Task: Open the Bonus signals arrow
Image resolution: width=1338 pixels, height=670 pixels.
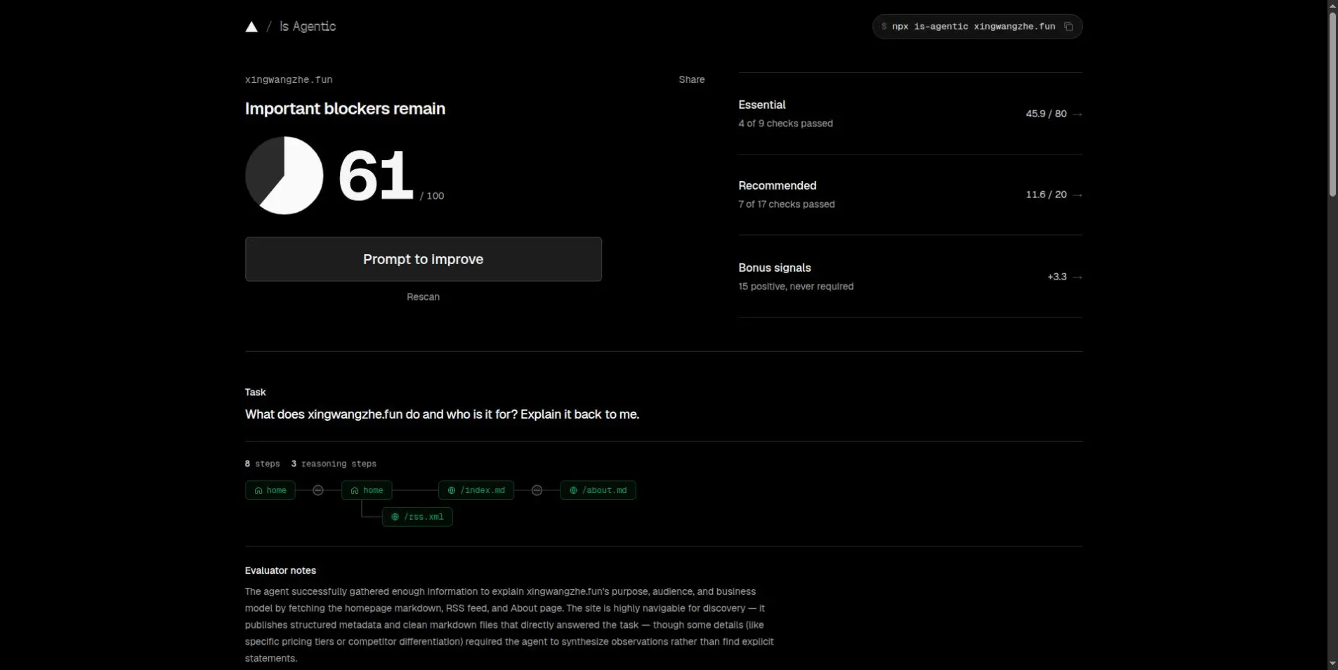Action: pyautogui.click(x=1077, y=277)
